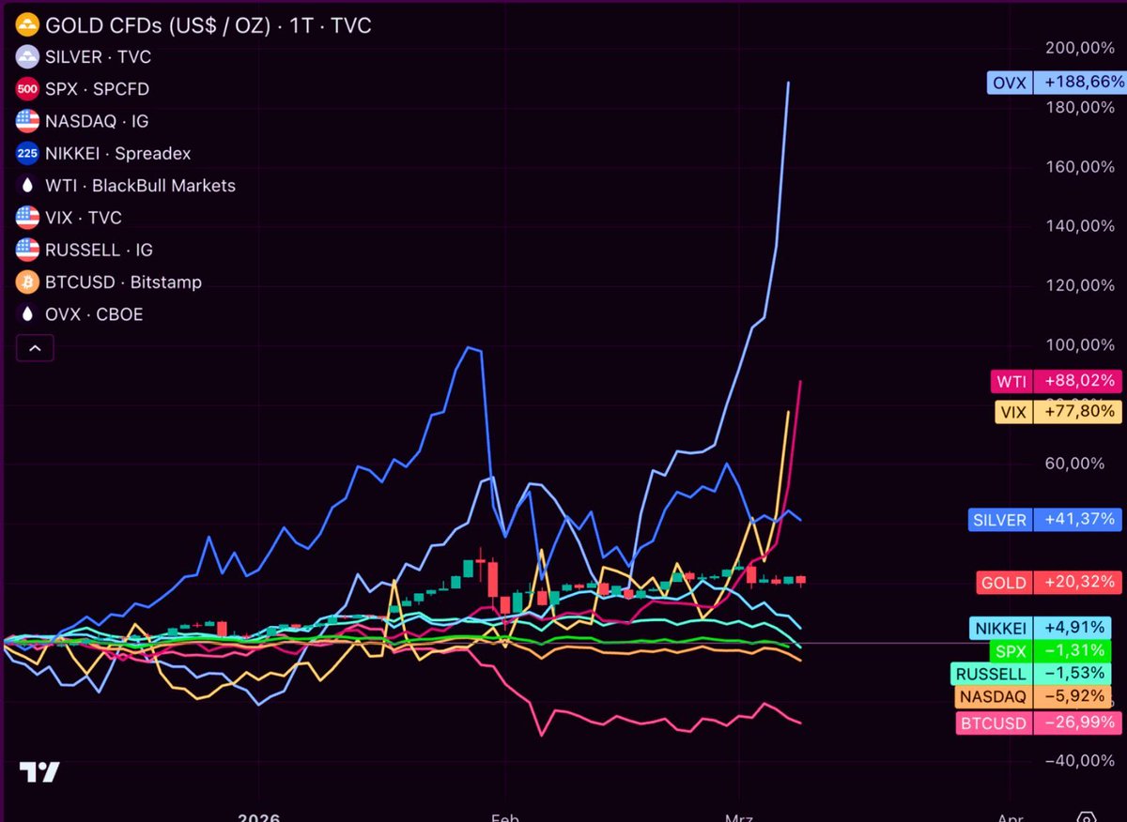Click the VIX +77,80% price label

1058,411
